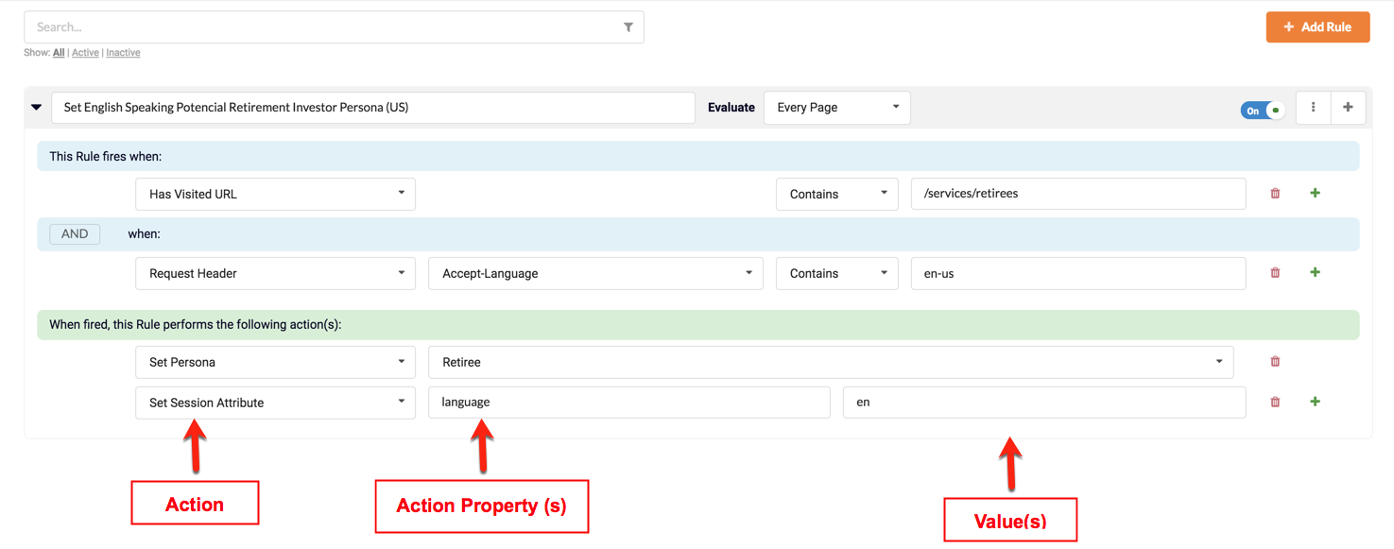Screen dimensions: 1394x549
Task: Open the Retiree persona dropdown
Action: click(831, 362)
